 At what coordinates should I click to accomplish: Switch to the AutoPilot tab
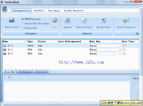pos(39,10)
